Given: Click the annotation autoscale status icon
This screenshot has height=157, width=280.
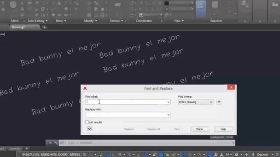Looking at the screenshot, I should tap(216, 154).
